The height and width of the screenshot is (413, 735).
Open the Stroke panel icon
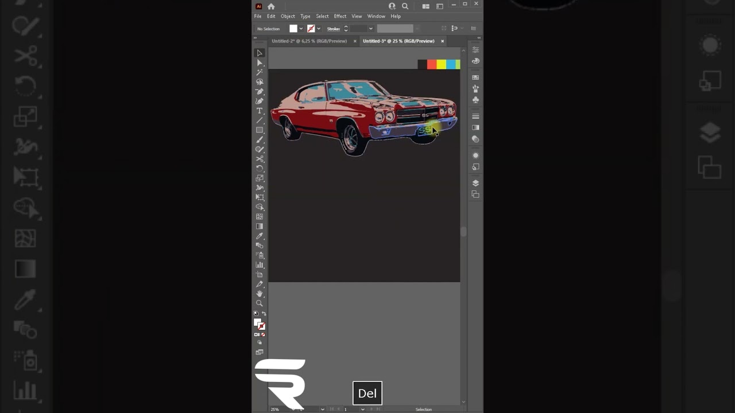click(x=475, y=116)
